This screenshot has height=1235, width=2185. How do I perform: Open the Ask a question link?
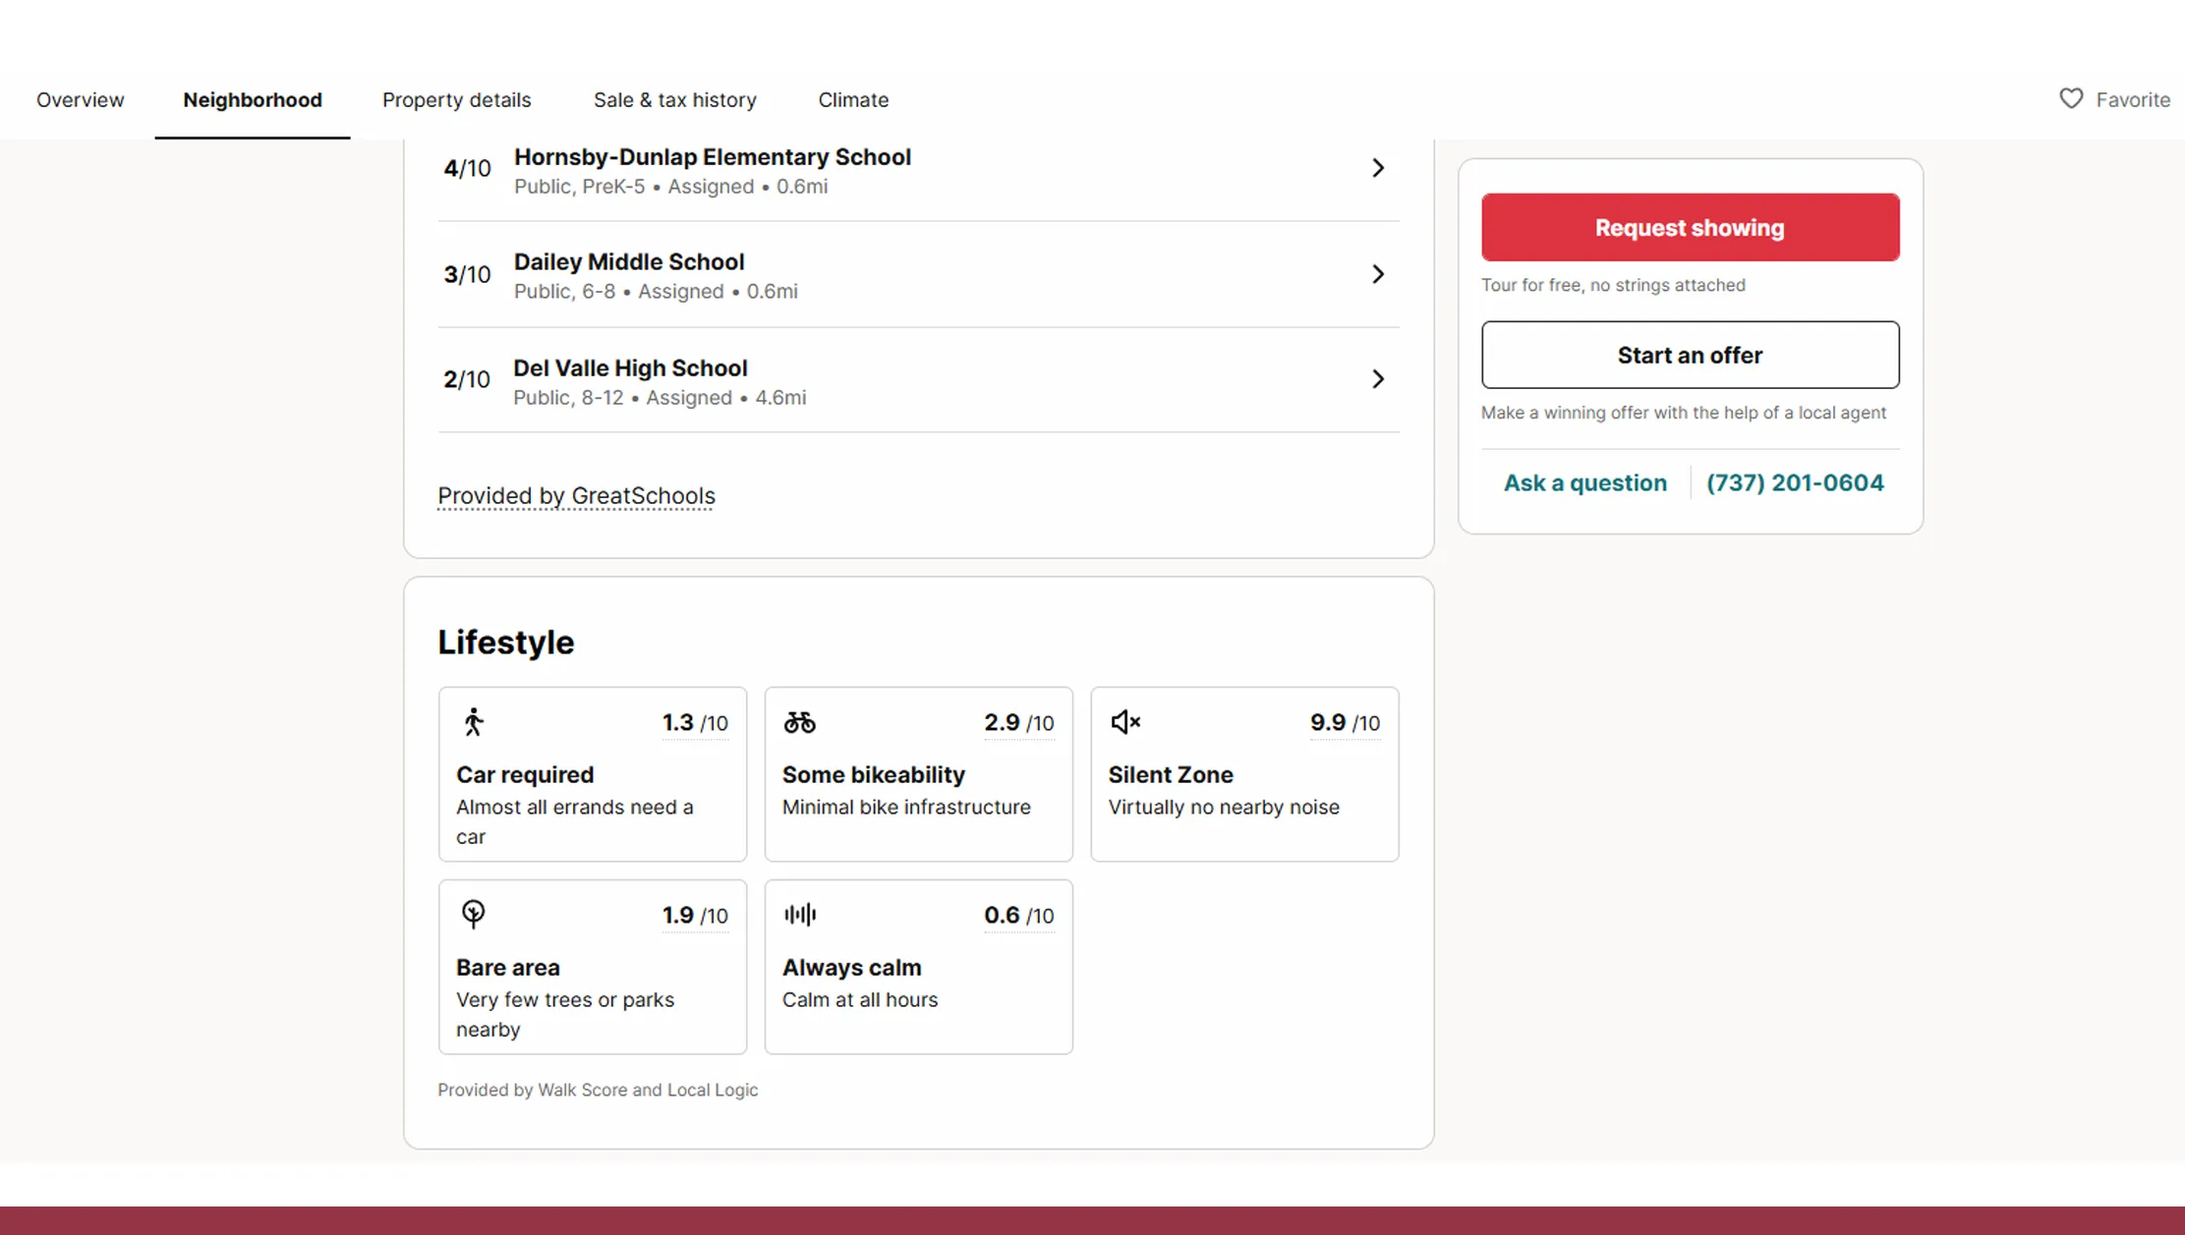click(x=1584, y=482)
